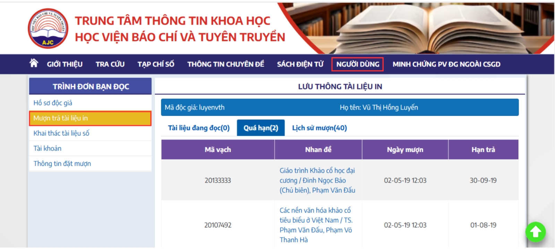This screenshot has height=249, width=555.
Task: Open MINH CHỨNG PV ĐG NGOÀI CSGD menu
Action: coord(446,64)
